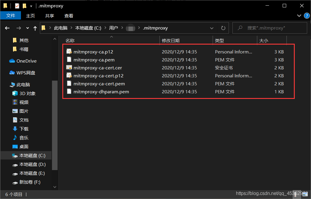This screenshot has width=311, height=199.
Task: Expand the breadcrumb chevron after 此电脑
Action: (71, 28)
